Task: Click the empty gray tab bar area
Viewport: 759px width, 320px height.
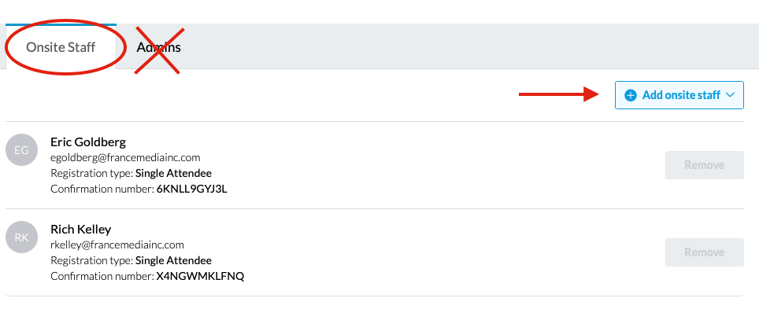Action: click(x=465, y=47)
